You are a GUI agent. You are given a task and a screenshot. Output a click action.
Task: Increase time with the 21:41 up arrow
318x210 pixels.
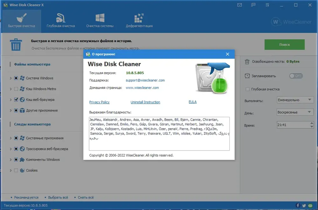(x=312, y=123)
